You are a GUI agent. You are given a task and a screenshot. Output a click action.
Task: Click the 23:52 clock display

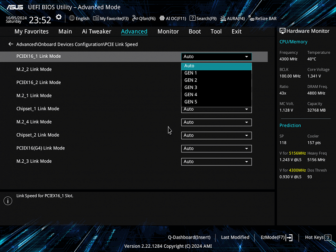click(x=40, y=20)
